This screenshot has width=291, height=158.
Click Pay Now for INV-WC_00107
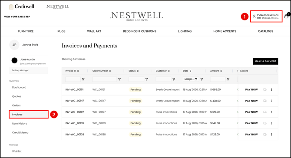pos(251,112)
